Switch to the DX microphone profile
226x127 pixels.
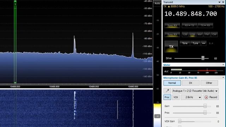tap(191, 83)
